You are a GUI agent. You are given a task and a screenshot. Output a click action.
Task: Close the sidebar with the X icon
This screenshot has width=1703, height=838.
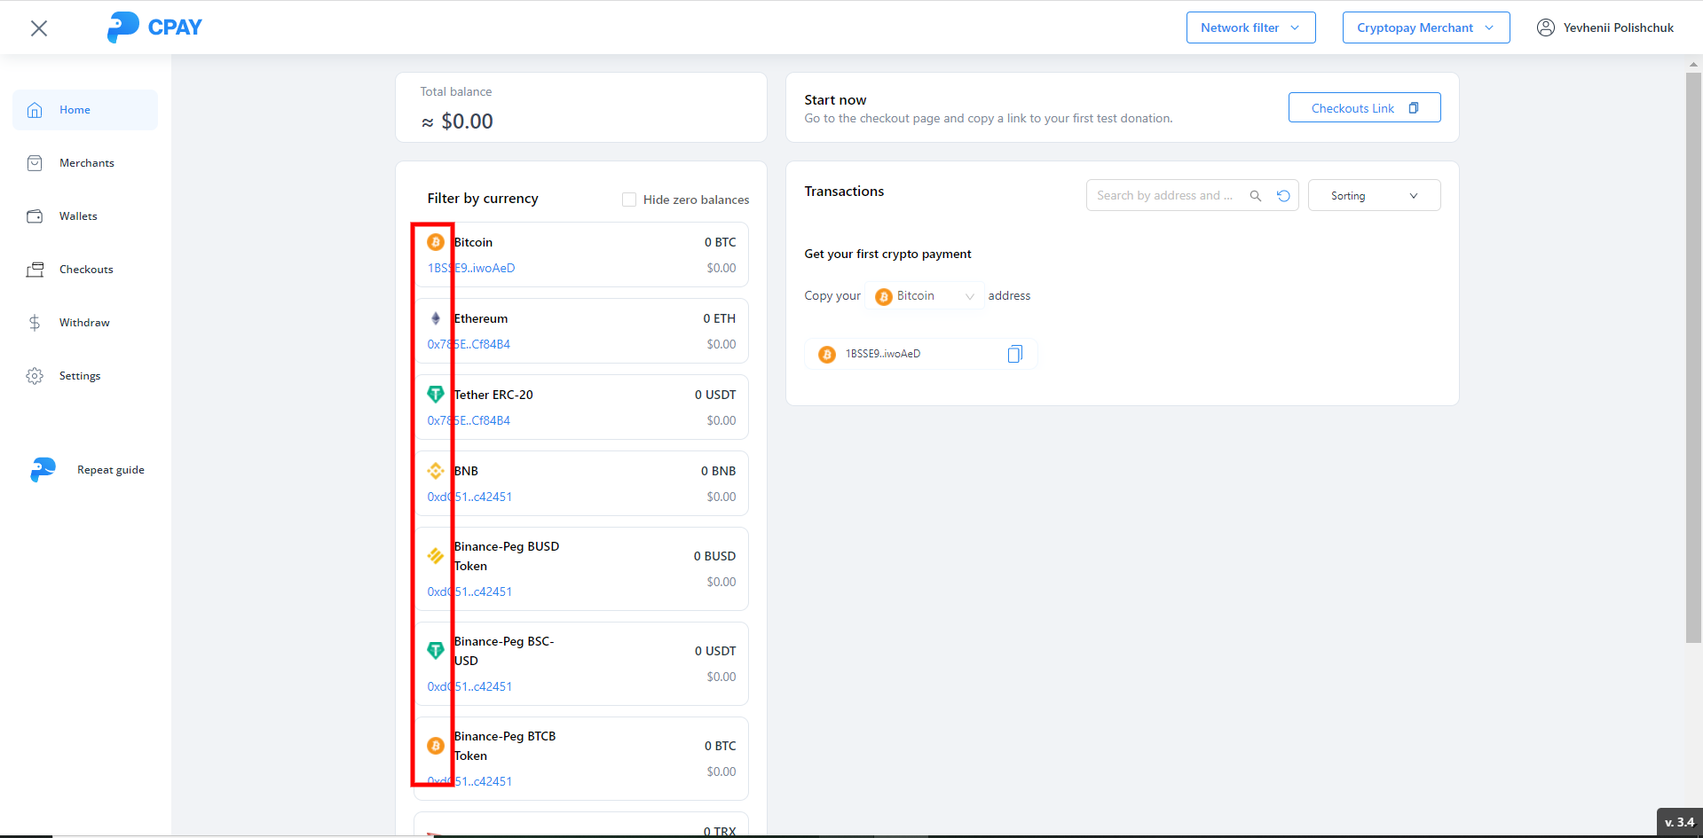click(39, 28)
